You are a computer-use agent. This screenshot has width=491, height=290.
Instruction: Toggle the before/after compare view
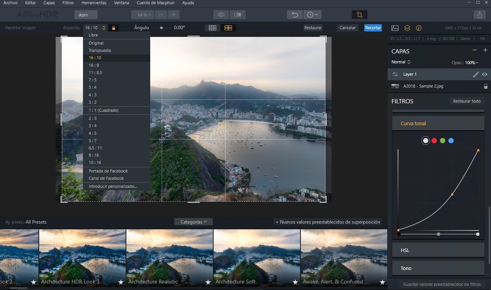(237, 15)
